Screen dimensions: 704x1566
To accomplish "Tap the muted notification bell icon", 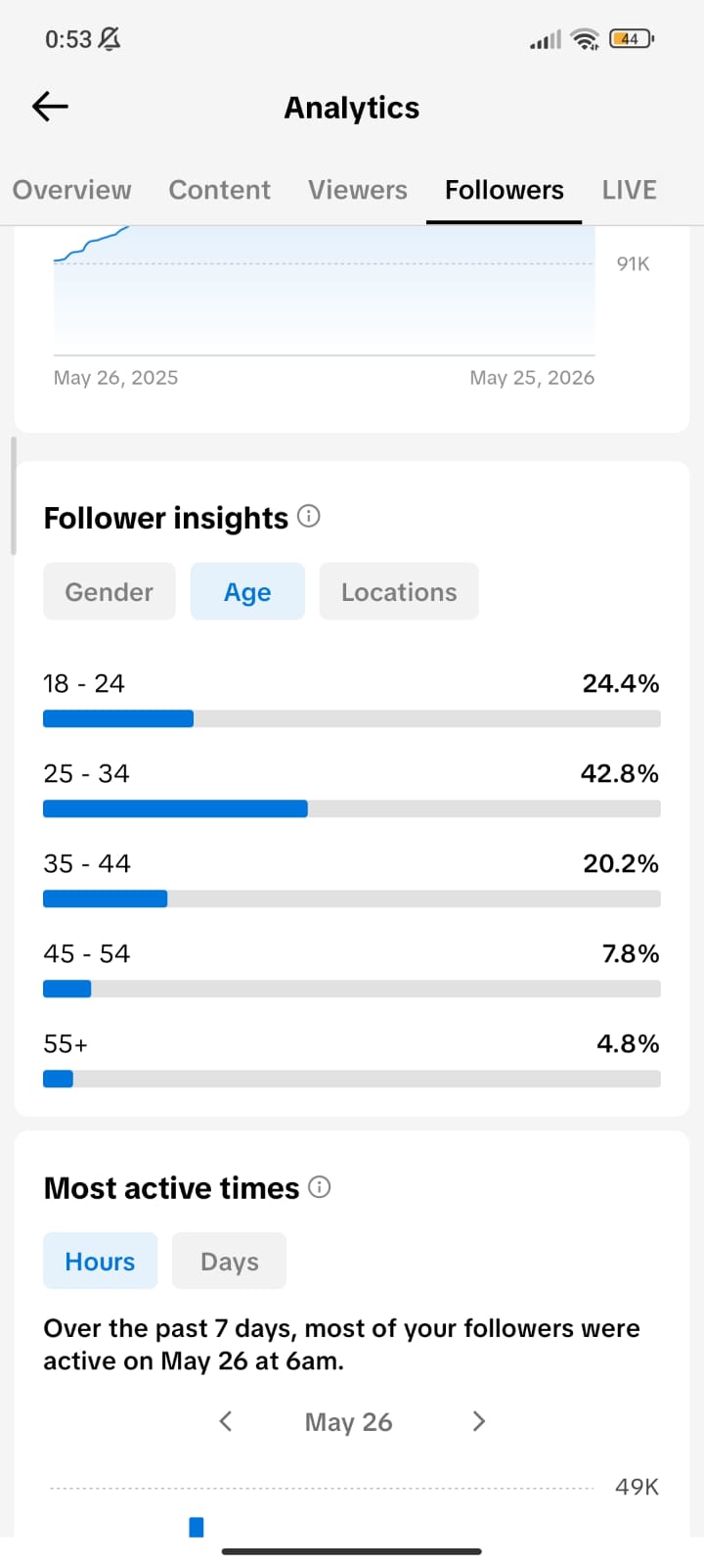I will (110, 39).
